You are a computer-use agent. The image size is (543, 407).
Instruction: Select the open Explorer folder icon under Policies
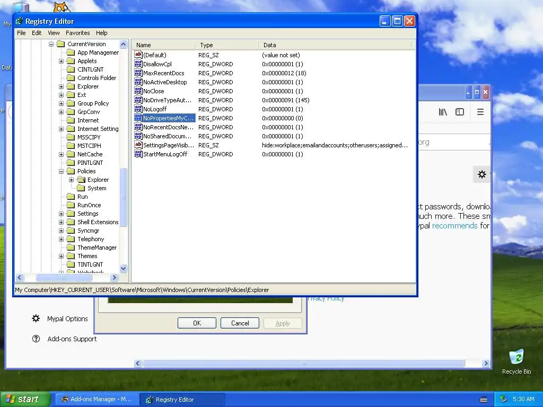81,180
